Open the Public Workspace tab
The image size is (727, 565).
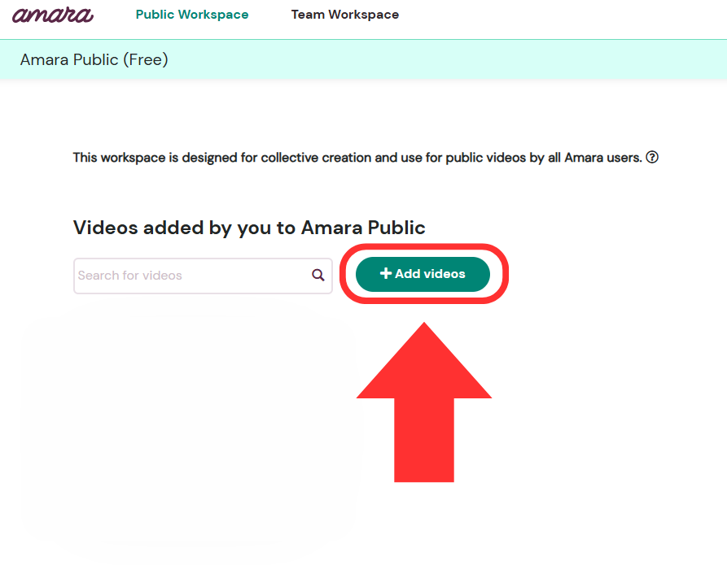click(192, 15)
